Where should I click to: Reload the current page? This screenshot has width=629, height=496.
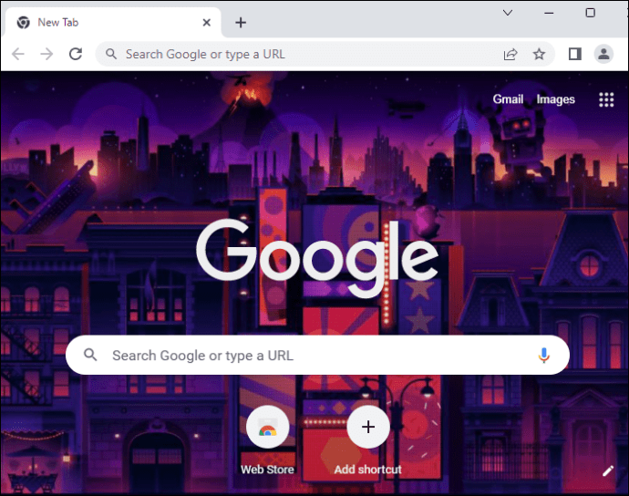76,54
